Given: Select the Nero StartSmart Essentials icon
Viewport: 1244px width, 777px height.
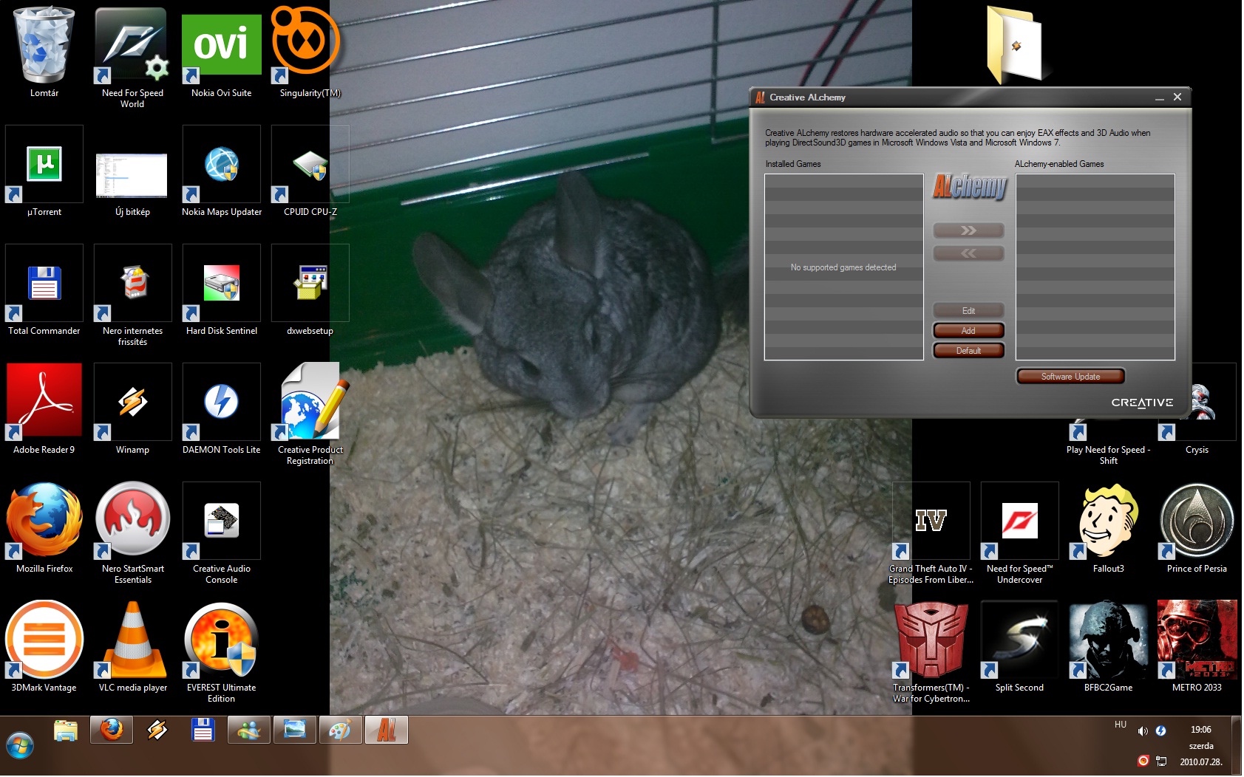Looking at the screenshot, I should (132, 533).
